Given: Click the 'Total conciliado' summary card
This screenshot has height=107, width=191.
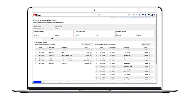Looking at the screenshot, I should coord(95,33).
